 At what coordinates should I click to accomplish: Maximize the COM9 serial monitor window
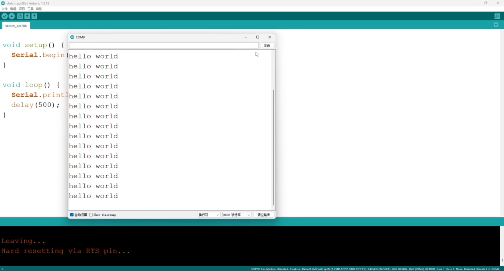(x=257, y=37)
